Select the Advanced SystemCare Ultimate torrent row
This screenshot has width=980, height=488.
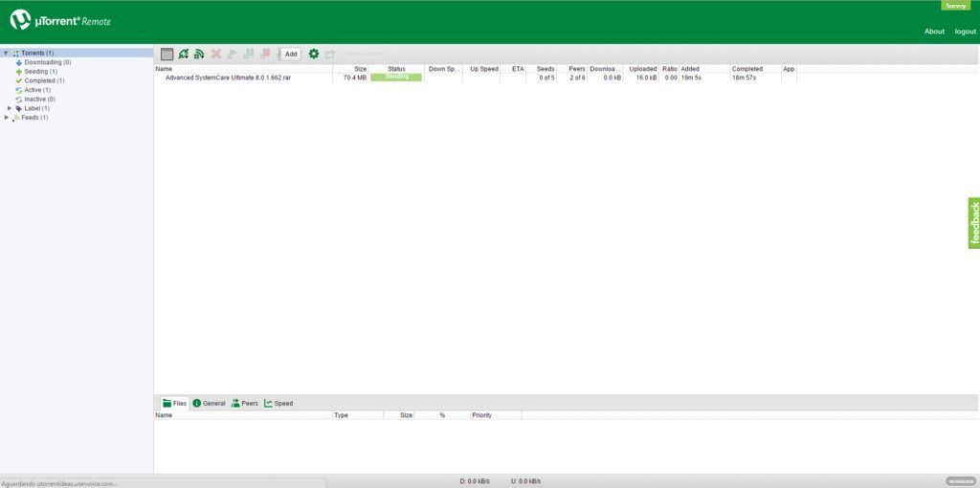tap(240, 78)
